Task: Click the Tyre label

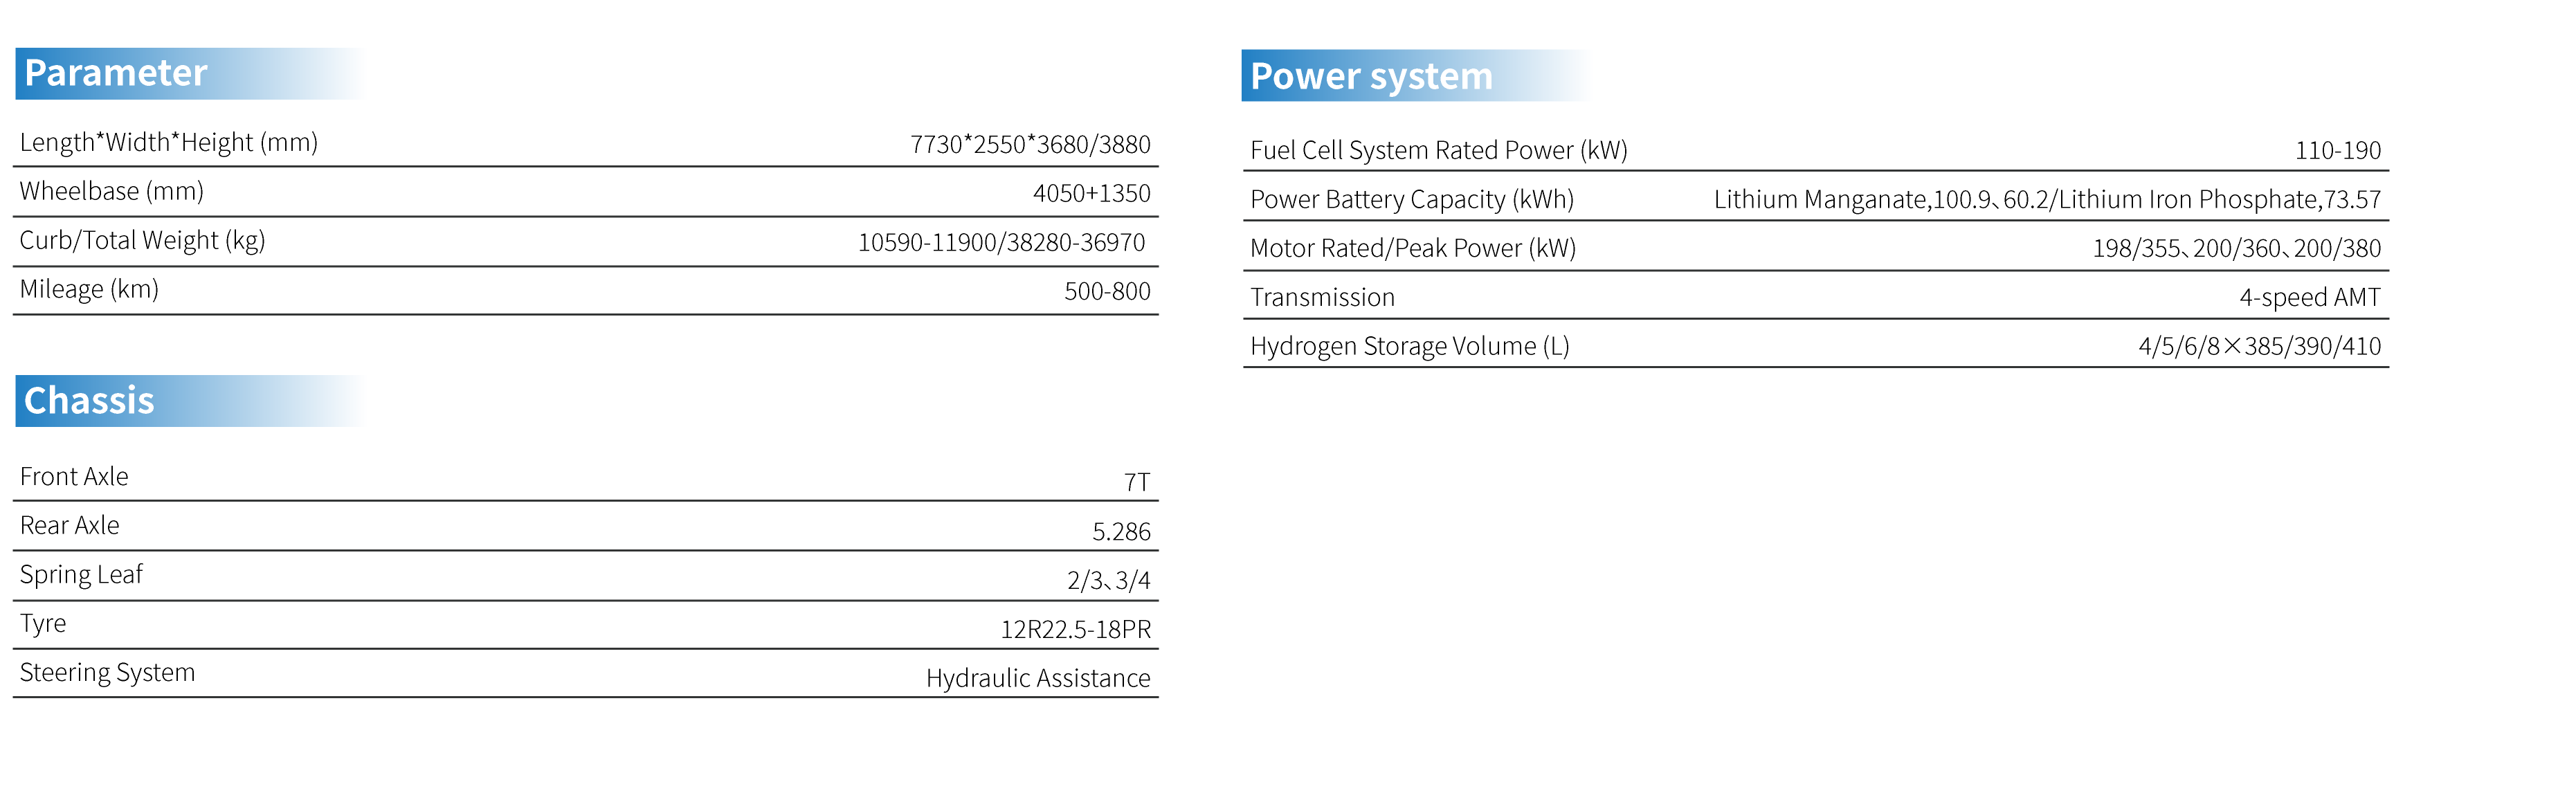Action: tap(43, 624)
